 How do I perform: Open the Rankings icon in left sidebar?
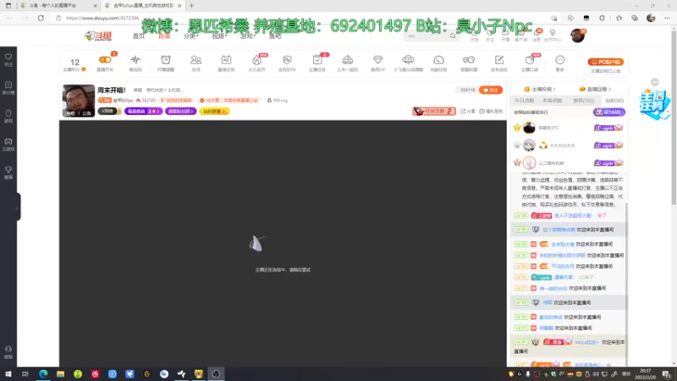click(8, 88)
